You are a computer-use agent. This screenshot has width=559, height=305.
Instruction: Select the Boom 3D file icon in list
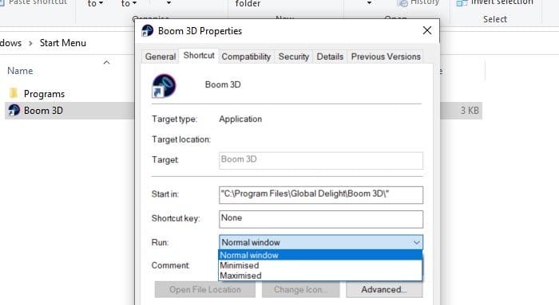14,110
